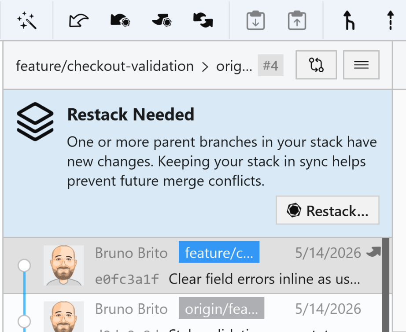Viewport: 406px width, 332px height.
Task: Click restack arrow icon beside first 5/14/2026
Action: (373, 251)
